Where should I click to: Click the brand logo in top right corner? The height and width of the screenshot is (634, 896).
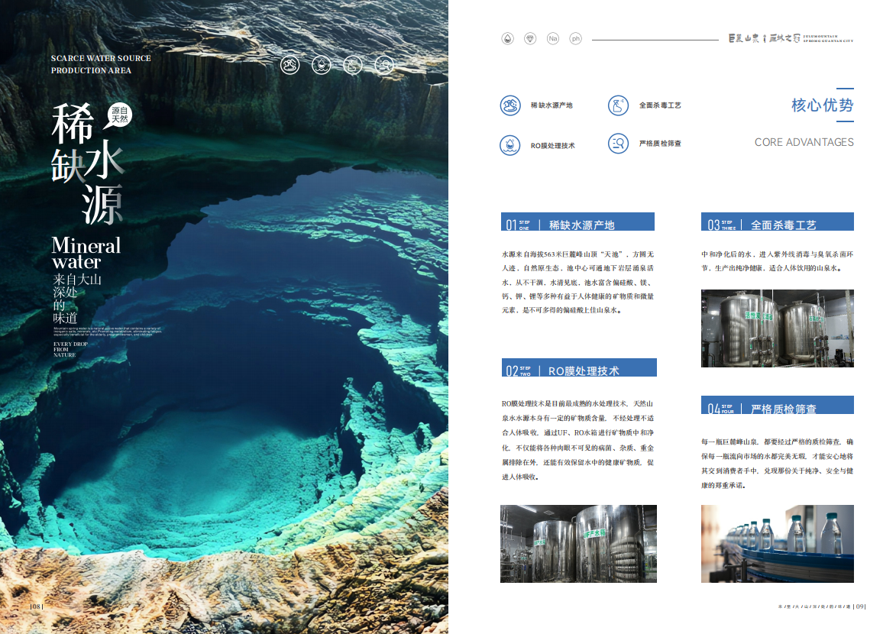pyautogui.click(x=791, y=39)
